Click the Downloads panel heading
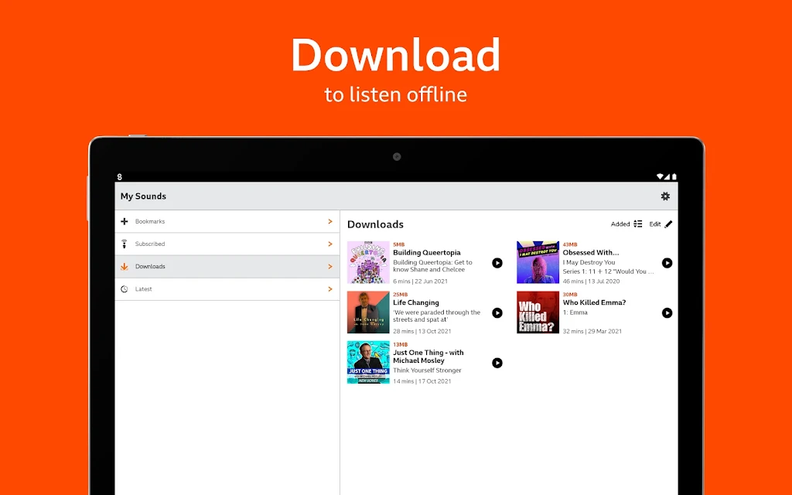The height and width of the screenshot is (495, 792). (375, 224)
